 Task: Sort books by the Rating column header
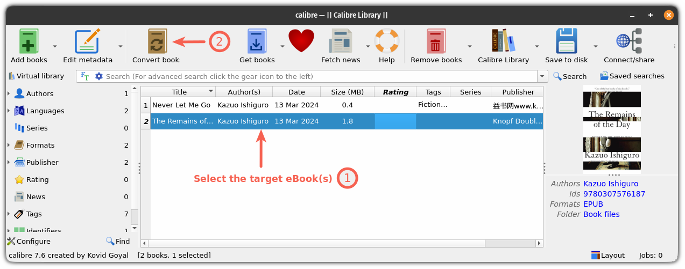[x=396, y=92]
